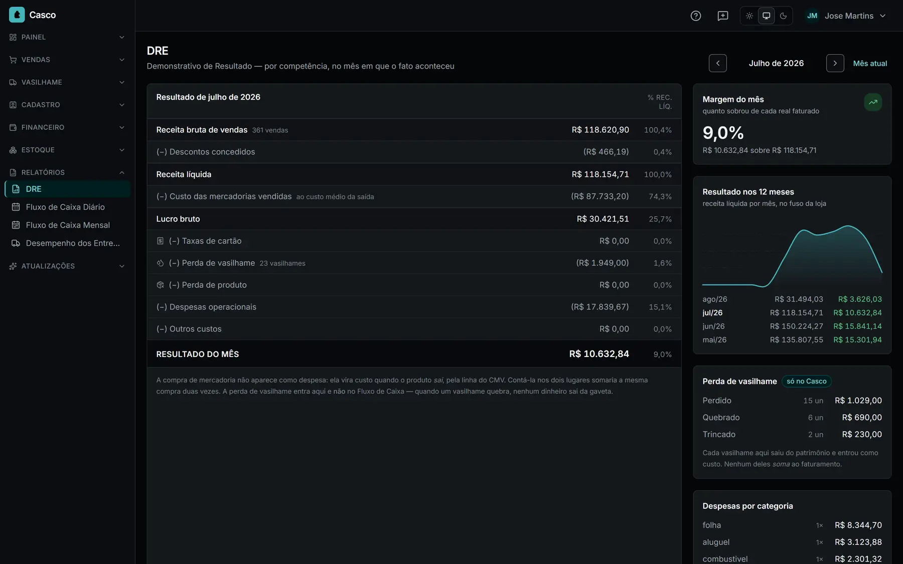Switch to light theme sun icon
The height and width of the screenshot is (564, 903).
(749, 16)
